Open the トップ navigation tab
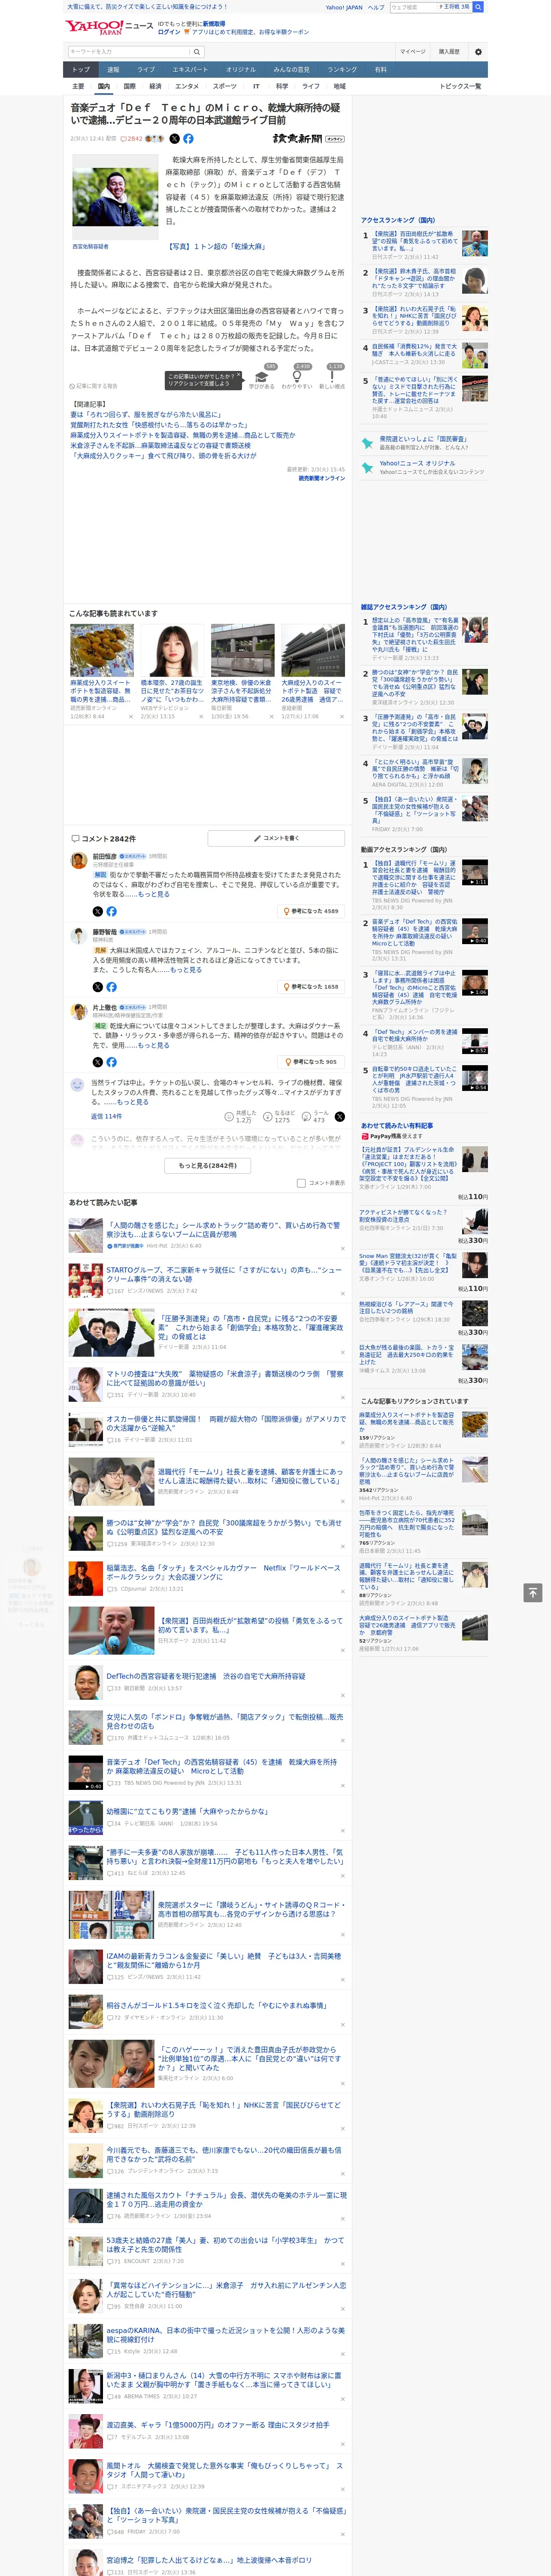This screenshot has width=551, height=2576. pyautogui.click(x=81, y=69)
